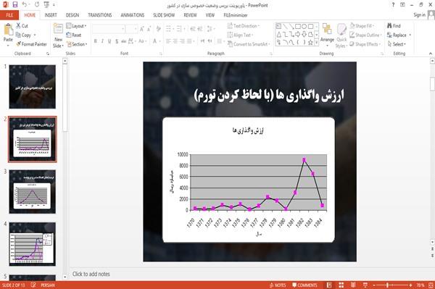Open the Select dropdown in Editing group
The width and height of the screenshot is (435, 289).
[397, 44]
